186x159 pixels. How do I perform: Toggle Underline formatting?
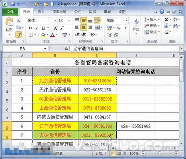click(43, 28)
